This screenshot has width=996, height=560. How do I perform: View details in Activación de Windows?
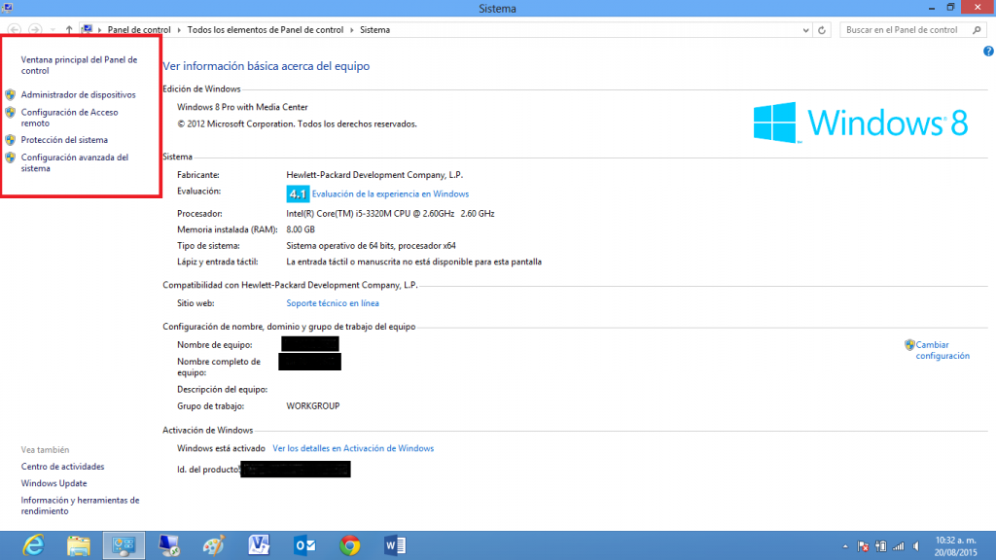353,448
